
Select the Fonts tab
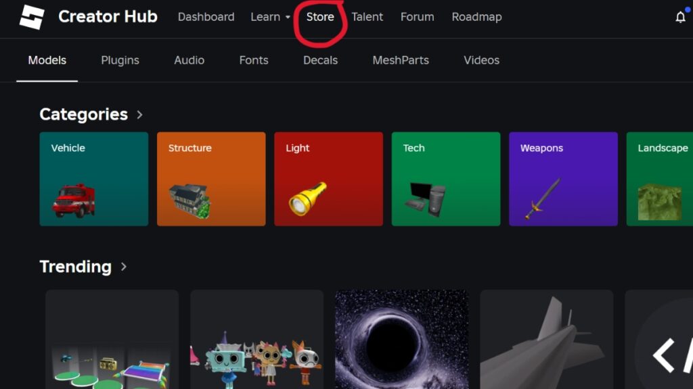pyautogui.click(x=253, y=60)
